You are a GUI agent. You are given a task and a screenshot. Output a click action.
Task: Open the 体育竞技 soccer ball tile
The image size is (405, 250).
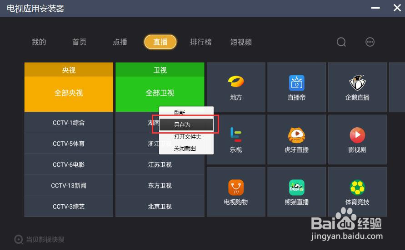click(x=357, y=192)
